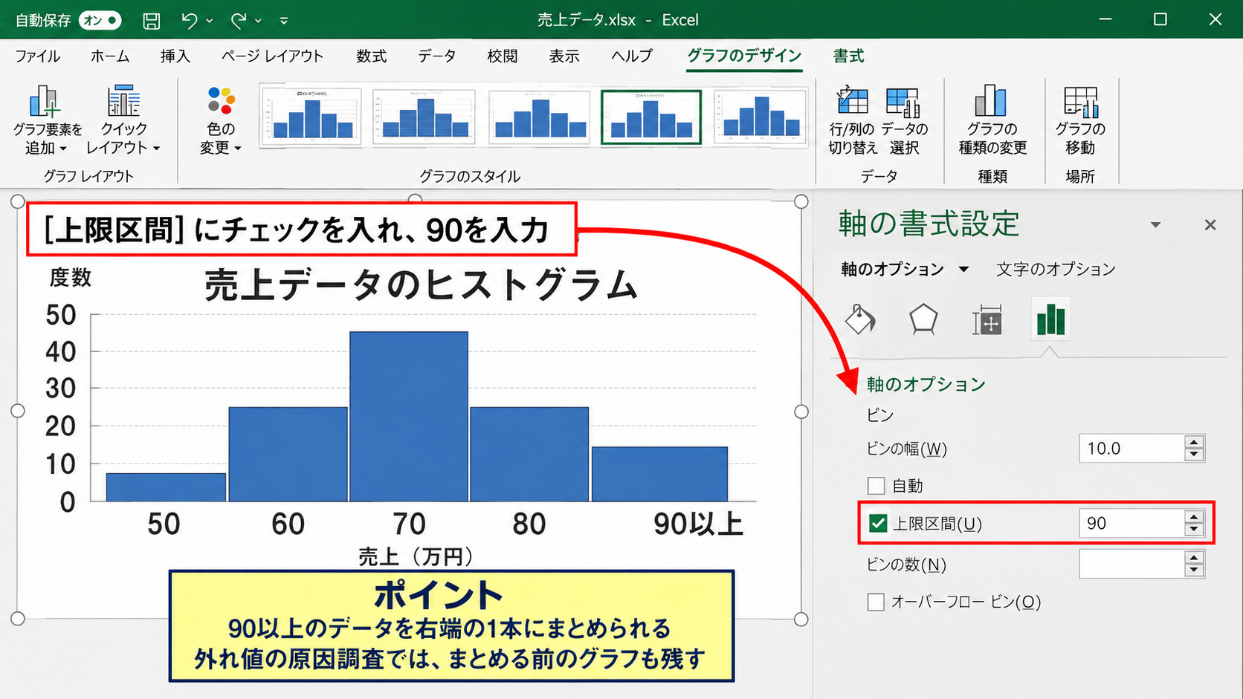Screen dimensions: 1243x699
Task: Switch to the 挿入 ribbon tab
Action: 175,56
